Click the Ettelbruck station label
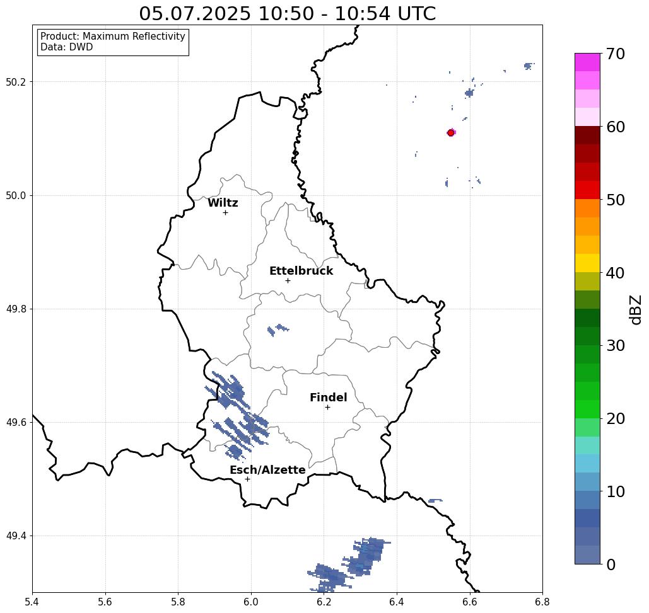Screen dimensions: 649x613 click(x=301, y=271)
